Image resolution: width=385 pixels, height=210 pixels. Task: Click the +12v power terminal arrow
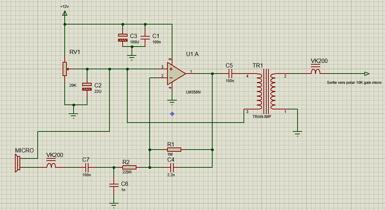click(x=65, y=14)
